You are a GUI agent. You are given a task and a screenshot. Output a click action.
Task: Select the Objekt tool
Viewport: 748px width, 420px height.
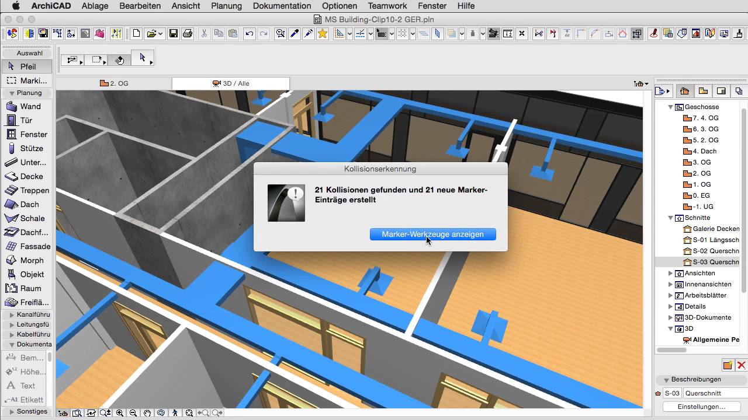coord(27,274)
